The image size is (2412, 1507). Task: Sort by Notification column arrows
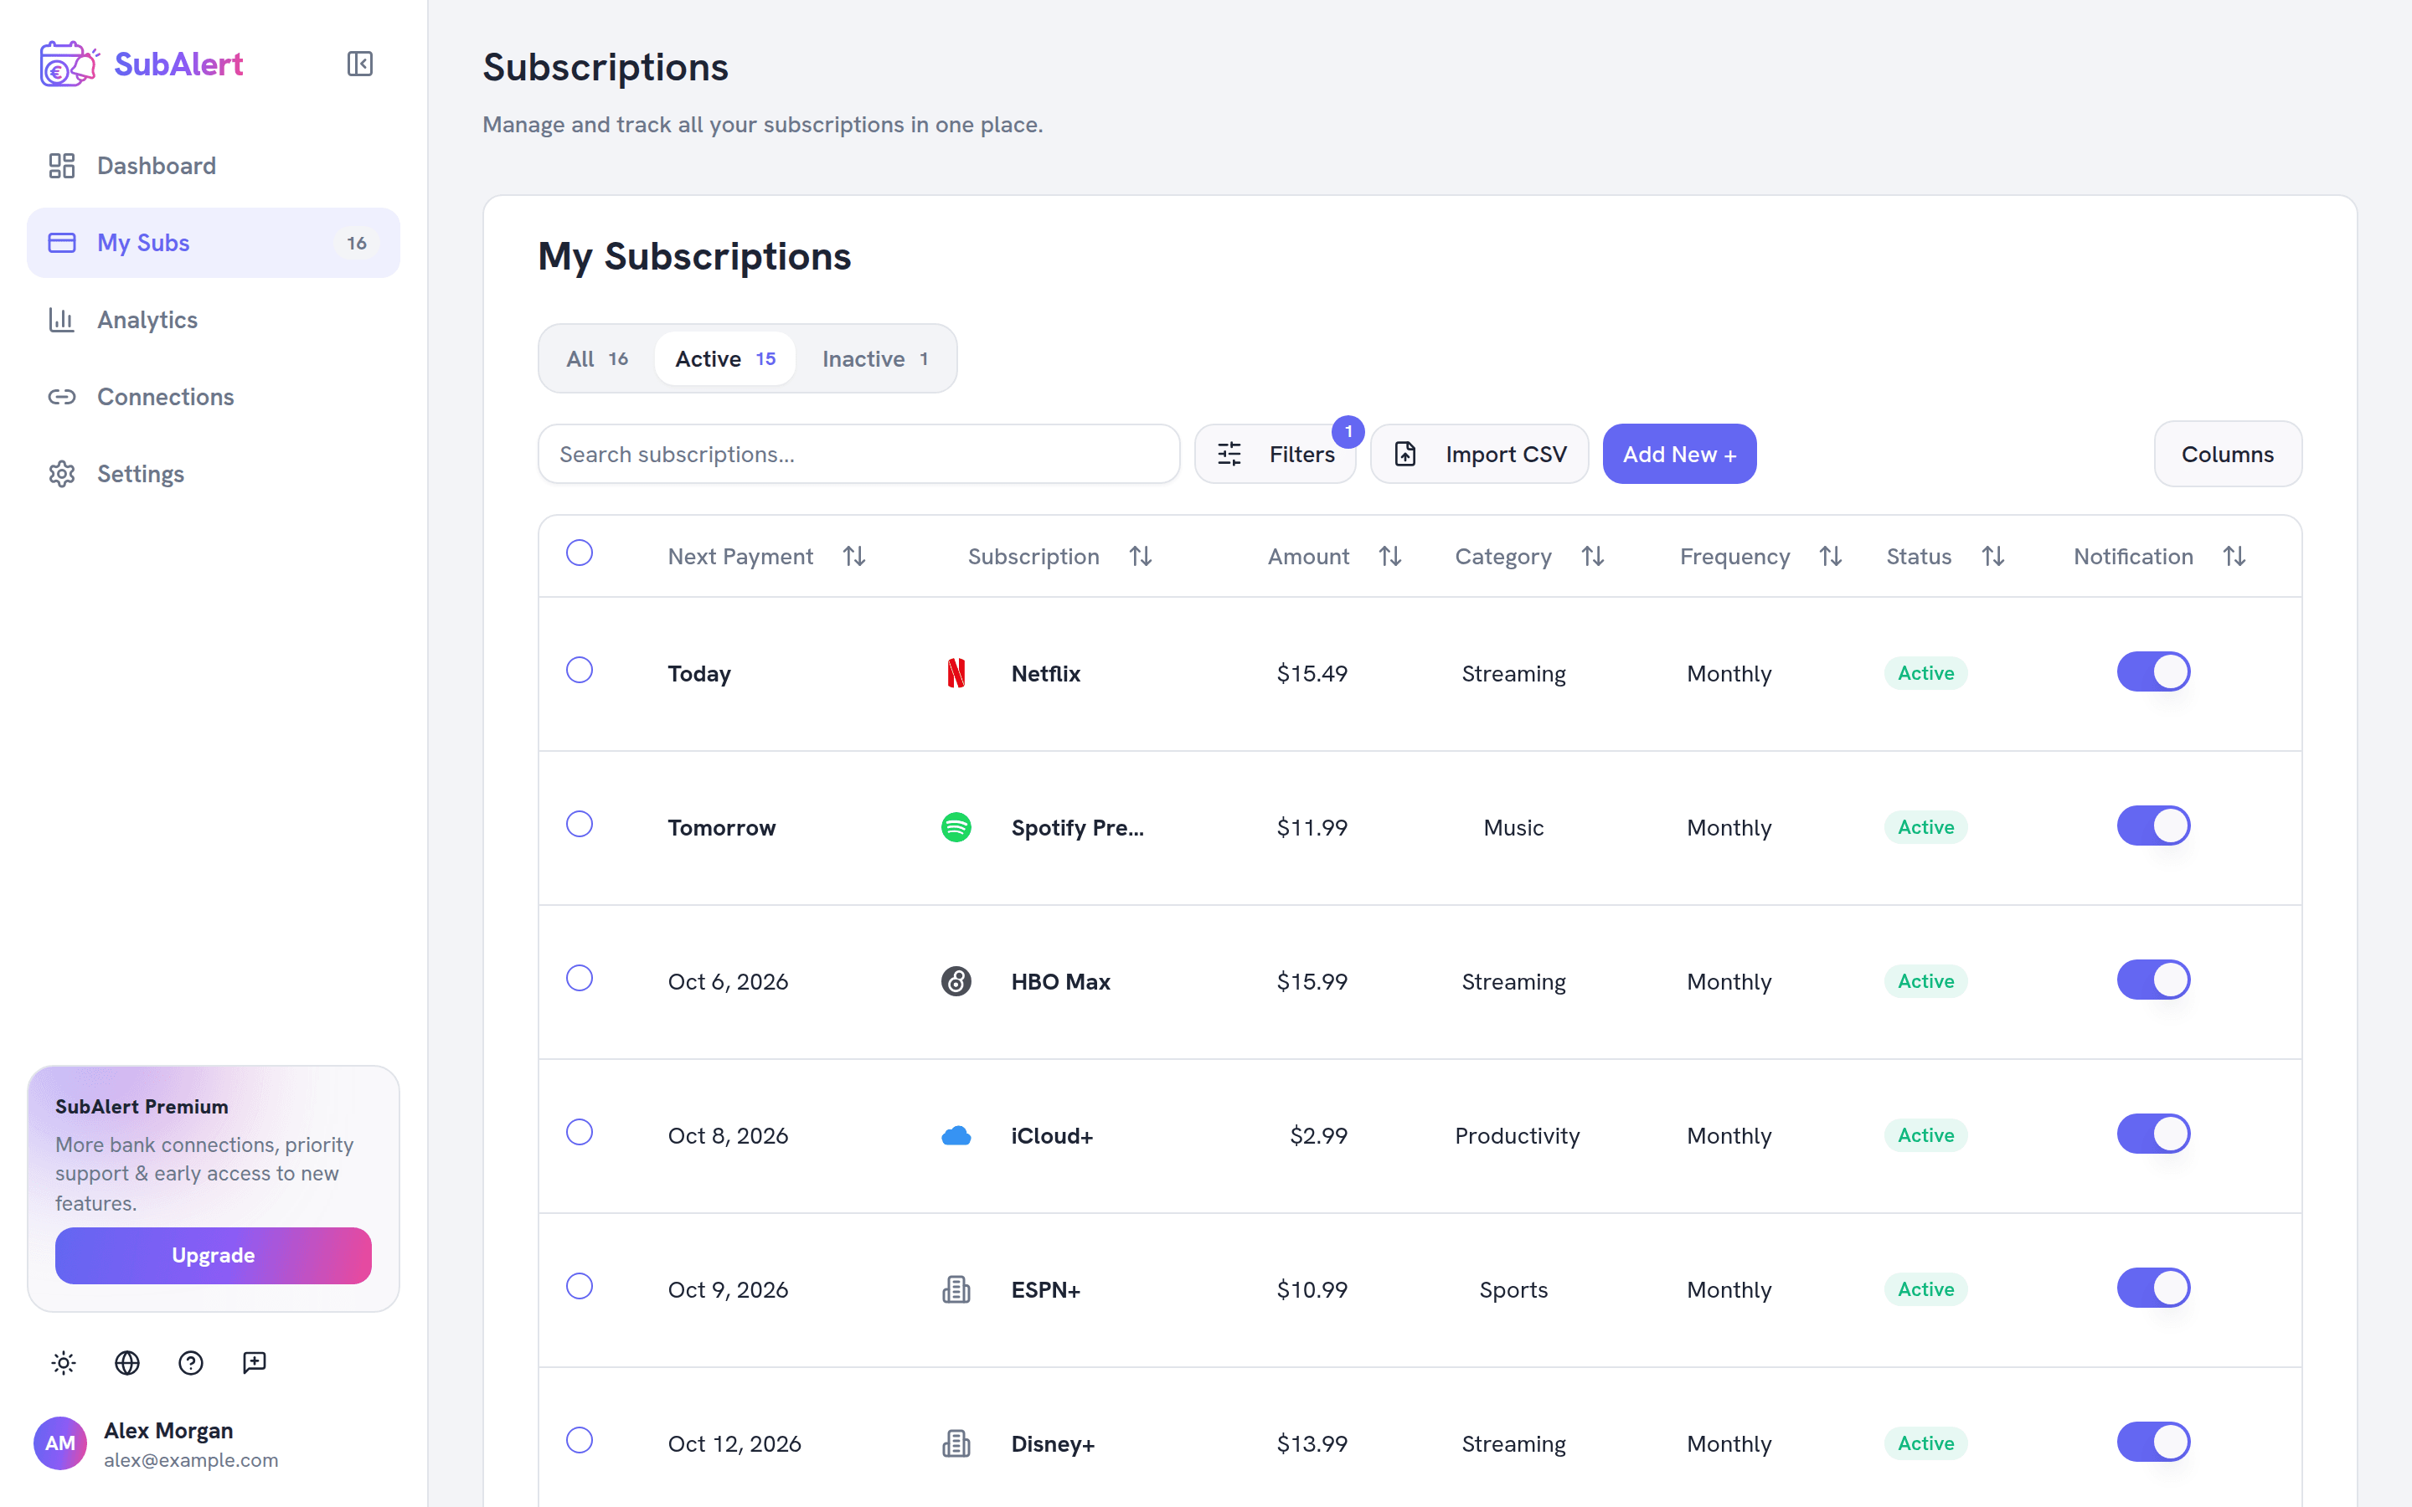tap(2234, 556)
